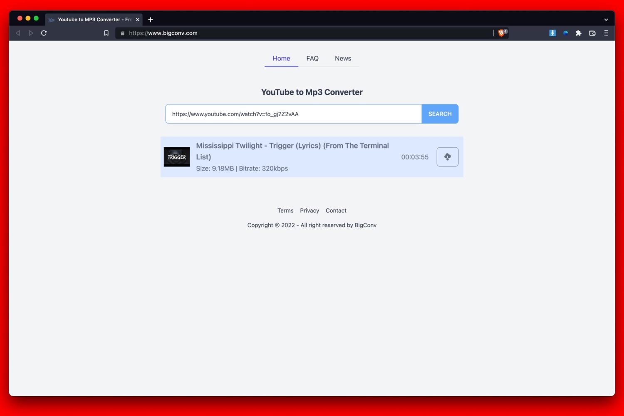
Task: Open the Privacy page link
Action: pos(310,210)
